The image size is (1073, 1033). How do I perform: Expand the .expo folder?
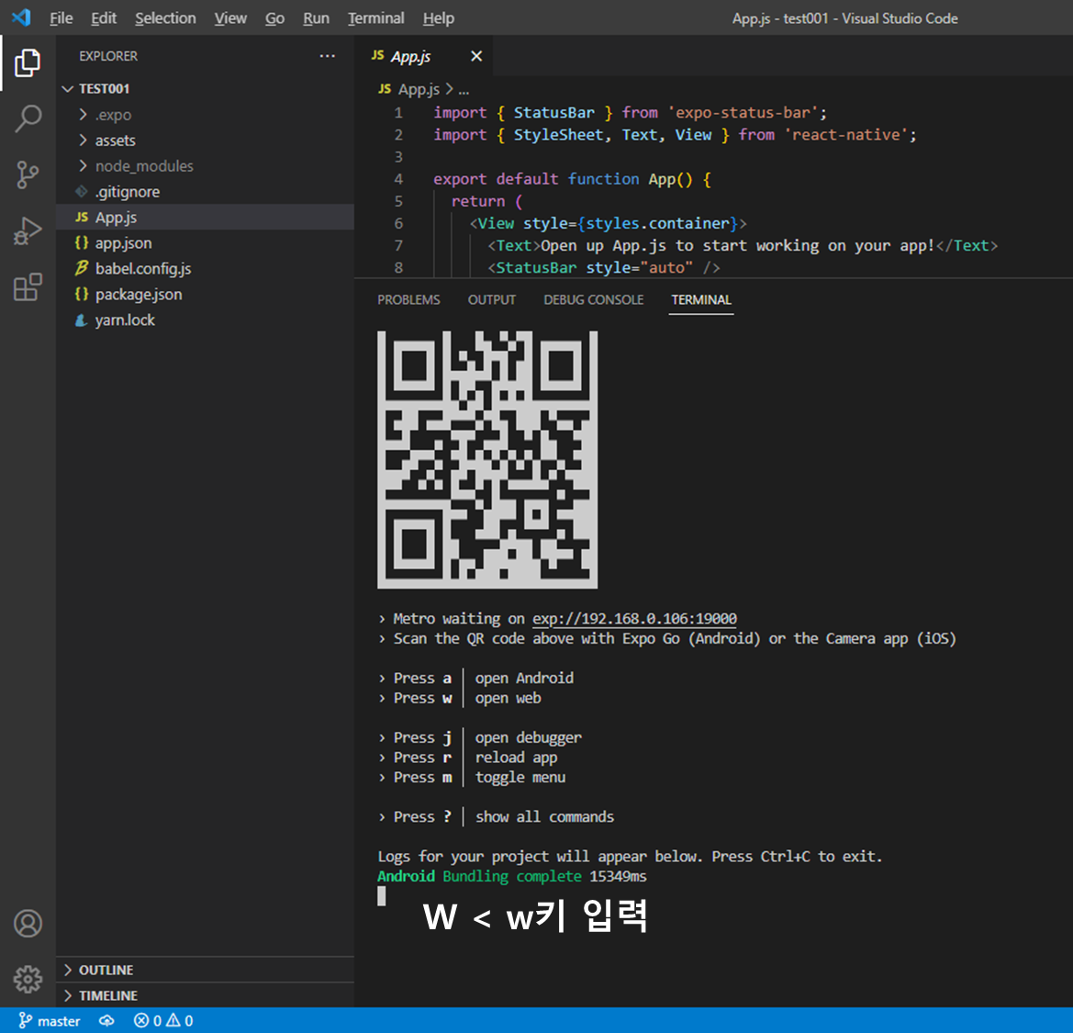83,115
